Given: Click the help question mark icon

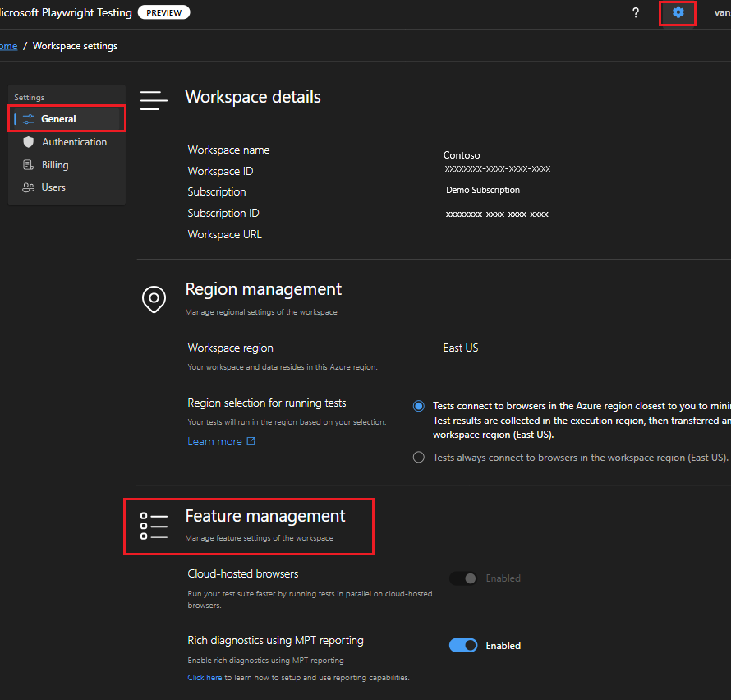Looking at the screenshot, I should click(636, 12).
